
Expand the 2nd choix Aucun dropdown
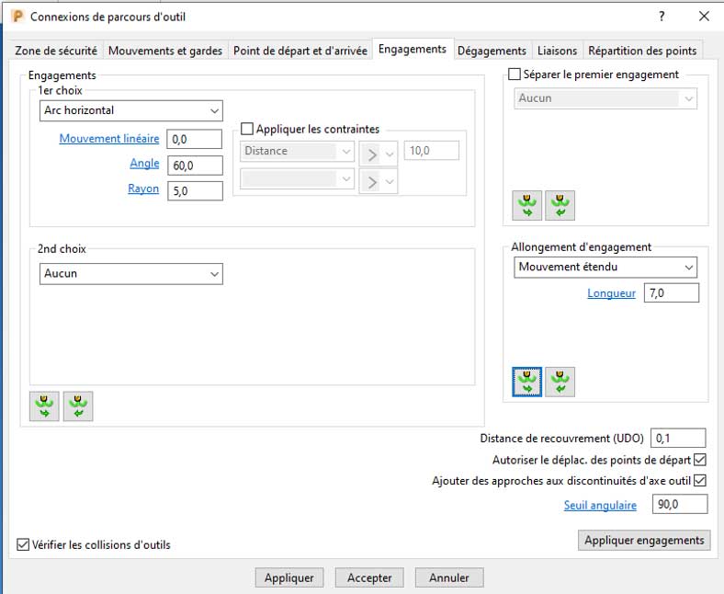131,274
